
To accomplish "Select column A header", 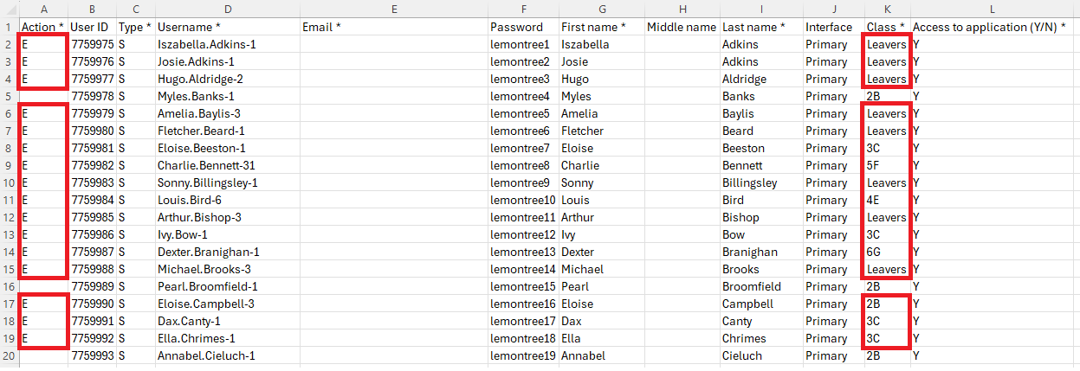I will 42,9.
